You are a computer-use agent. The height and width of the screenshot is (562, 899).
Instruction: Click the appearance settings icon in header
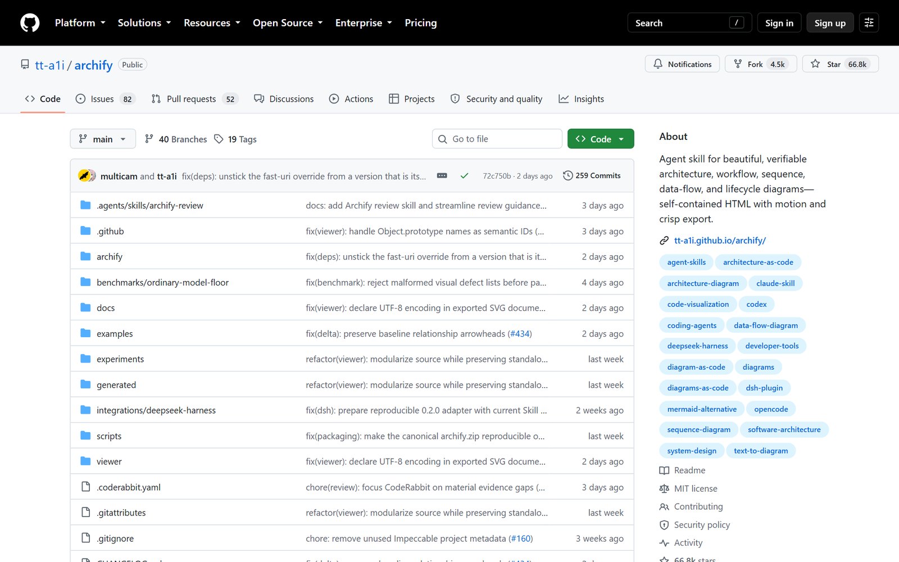click(x=869, y=23)
